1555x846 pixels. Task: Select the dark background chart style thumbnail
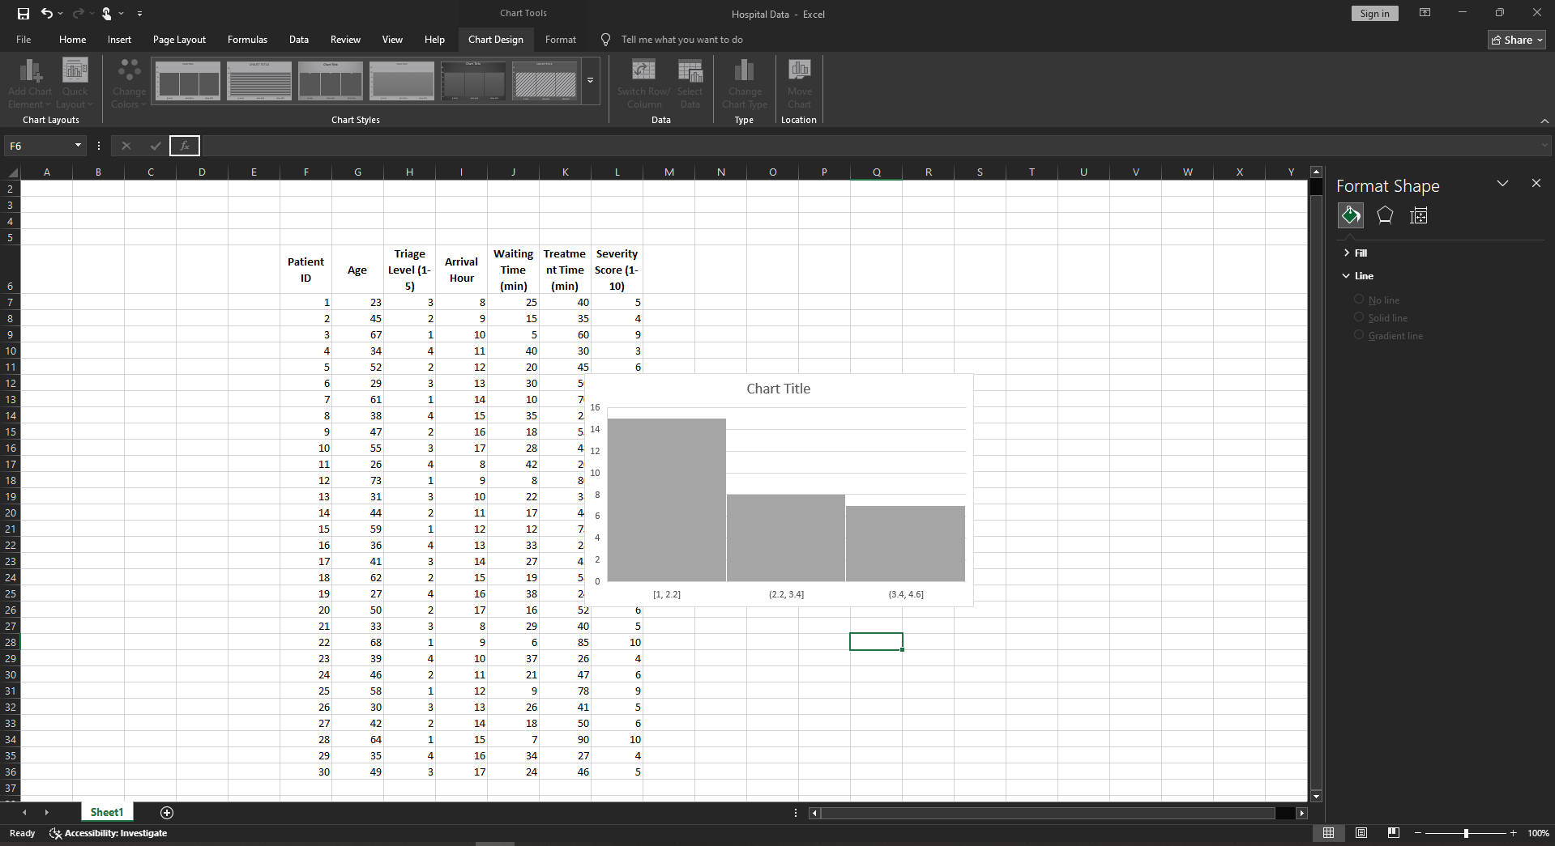coord(473,80)
